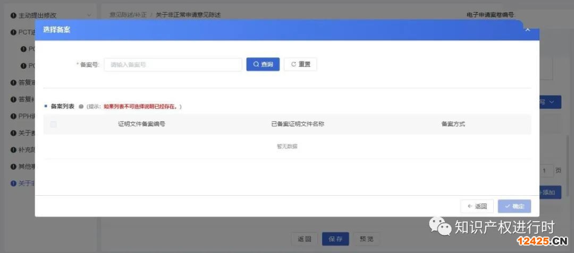The height and width of the screenshot is (253, 574).
Task: Click the 查询 search button
Action: pos(263,64)
